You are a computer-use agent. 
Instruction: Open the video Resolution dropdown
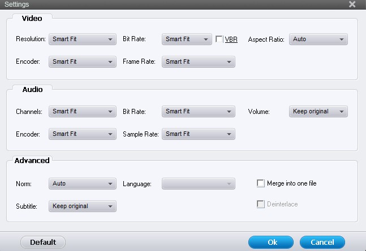[x=83, y=39]
